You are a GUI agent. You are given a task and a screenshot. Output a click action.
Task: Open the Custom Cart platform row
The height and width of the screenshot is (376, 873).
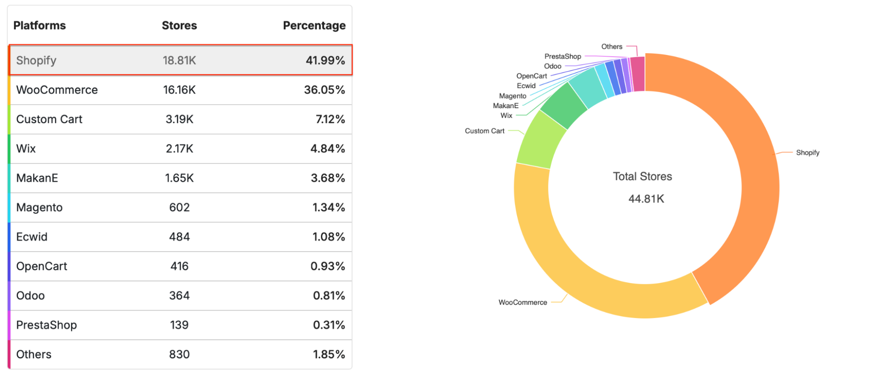[x=180, y=119]
